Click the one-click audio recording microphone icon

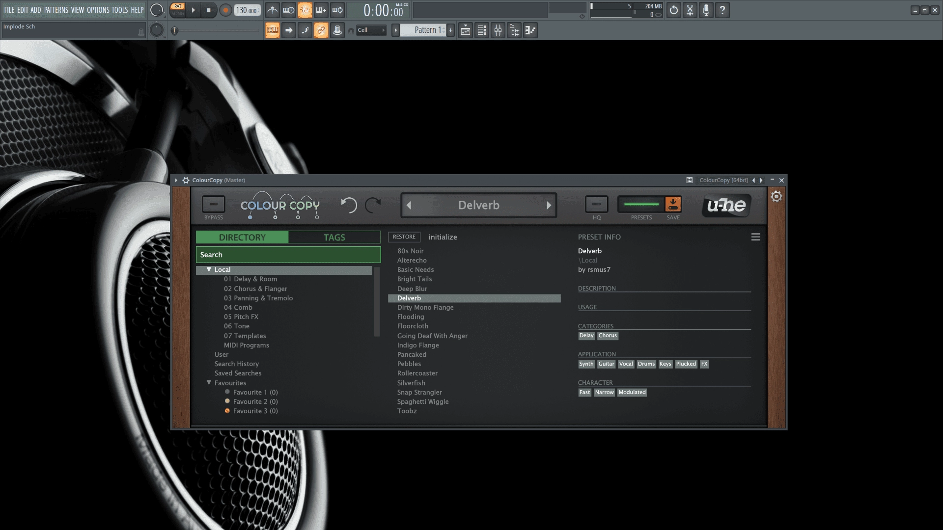pos(706,10)
